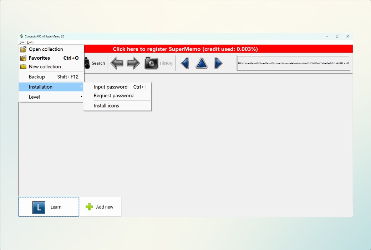Open the Help menu
Screen dimensions: 371x250
coord(30,42)
